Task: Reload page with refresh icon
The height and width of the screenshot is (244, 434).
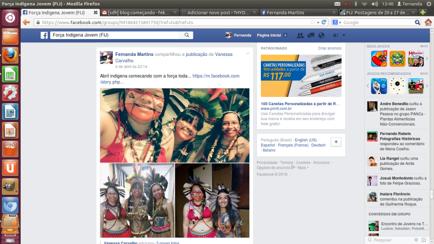Action: point(324,22)
